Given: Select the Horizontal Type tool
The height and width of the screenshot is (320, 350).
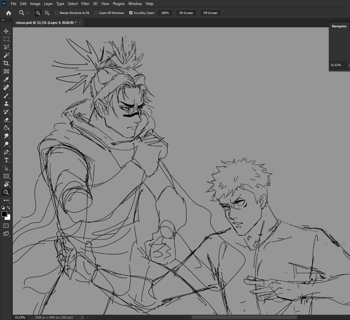Looking at the screenshot, I should tap(6, 160).
